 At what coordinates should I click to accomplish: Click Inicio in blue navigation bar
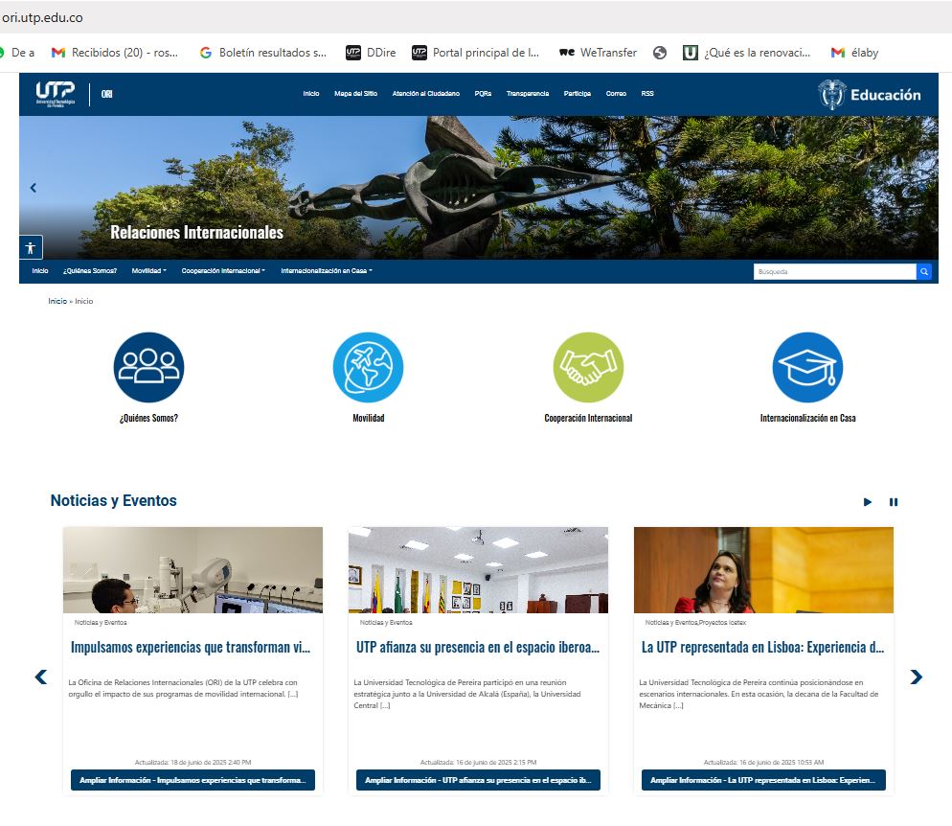[40, 271]
